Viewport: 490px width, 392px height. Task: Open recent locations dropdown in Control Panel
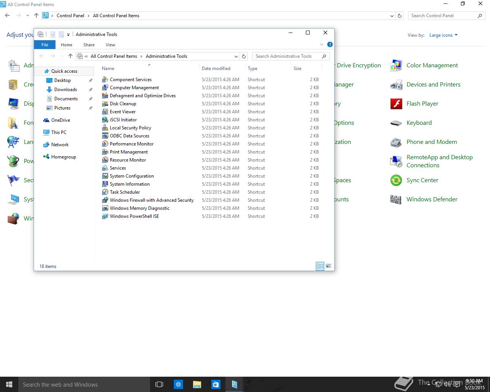pyautogui.click(x=28, y=16)
